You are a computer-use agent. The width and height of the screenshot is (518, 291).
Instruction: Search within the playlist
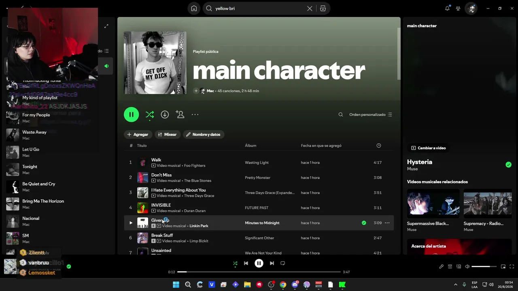341,114
